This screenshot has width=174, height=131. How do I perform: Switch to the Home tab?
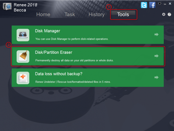(x=43, y=14)
